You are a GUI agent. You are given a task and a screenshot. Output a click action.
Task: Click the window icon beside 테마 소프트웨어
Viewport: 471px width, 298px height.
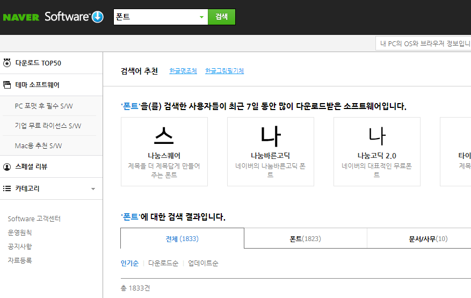click(7, 85)
